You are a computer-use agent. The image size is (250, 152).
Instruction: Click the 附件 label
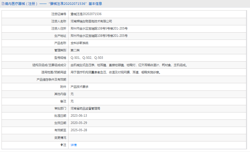pyautogui.click(x=63, y=87)
